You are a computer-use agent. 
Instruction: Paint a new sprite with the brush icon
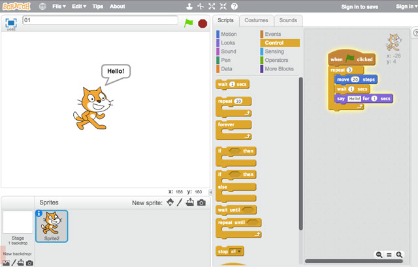click(x=180, y=203)
